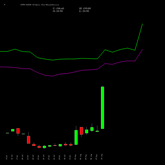Select the green 24 Jul candle
This screenshot has width=165, height=165.
(x=45, y=147)
